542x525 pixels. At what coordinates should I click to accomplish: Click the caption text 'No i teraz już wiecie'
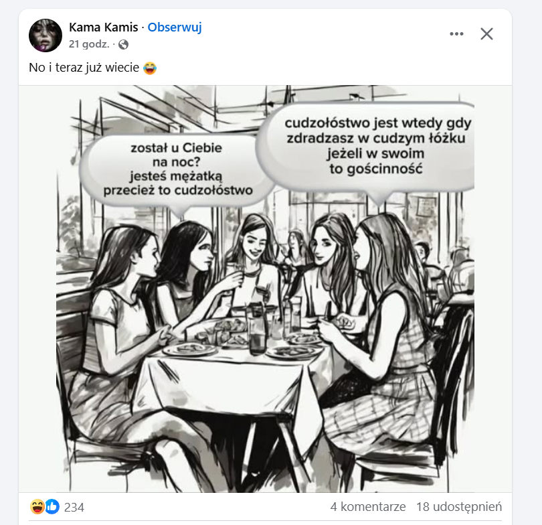click(84, 68)
